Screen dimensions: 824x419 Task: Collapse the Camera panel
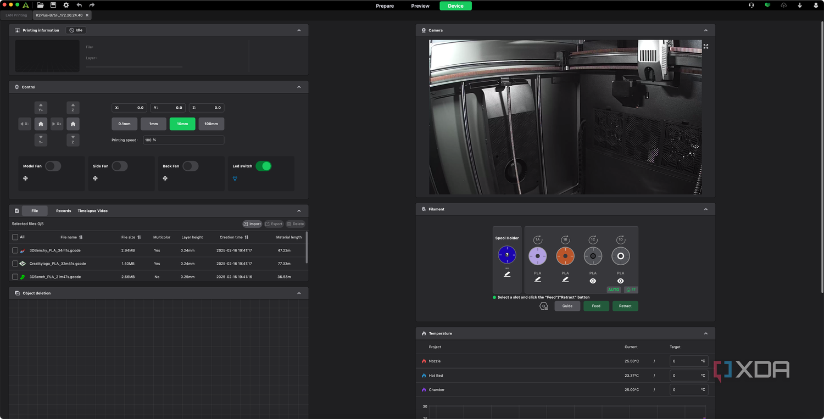point(706,30)
